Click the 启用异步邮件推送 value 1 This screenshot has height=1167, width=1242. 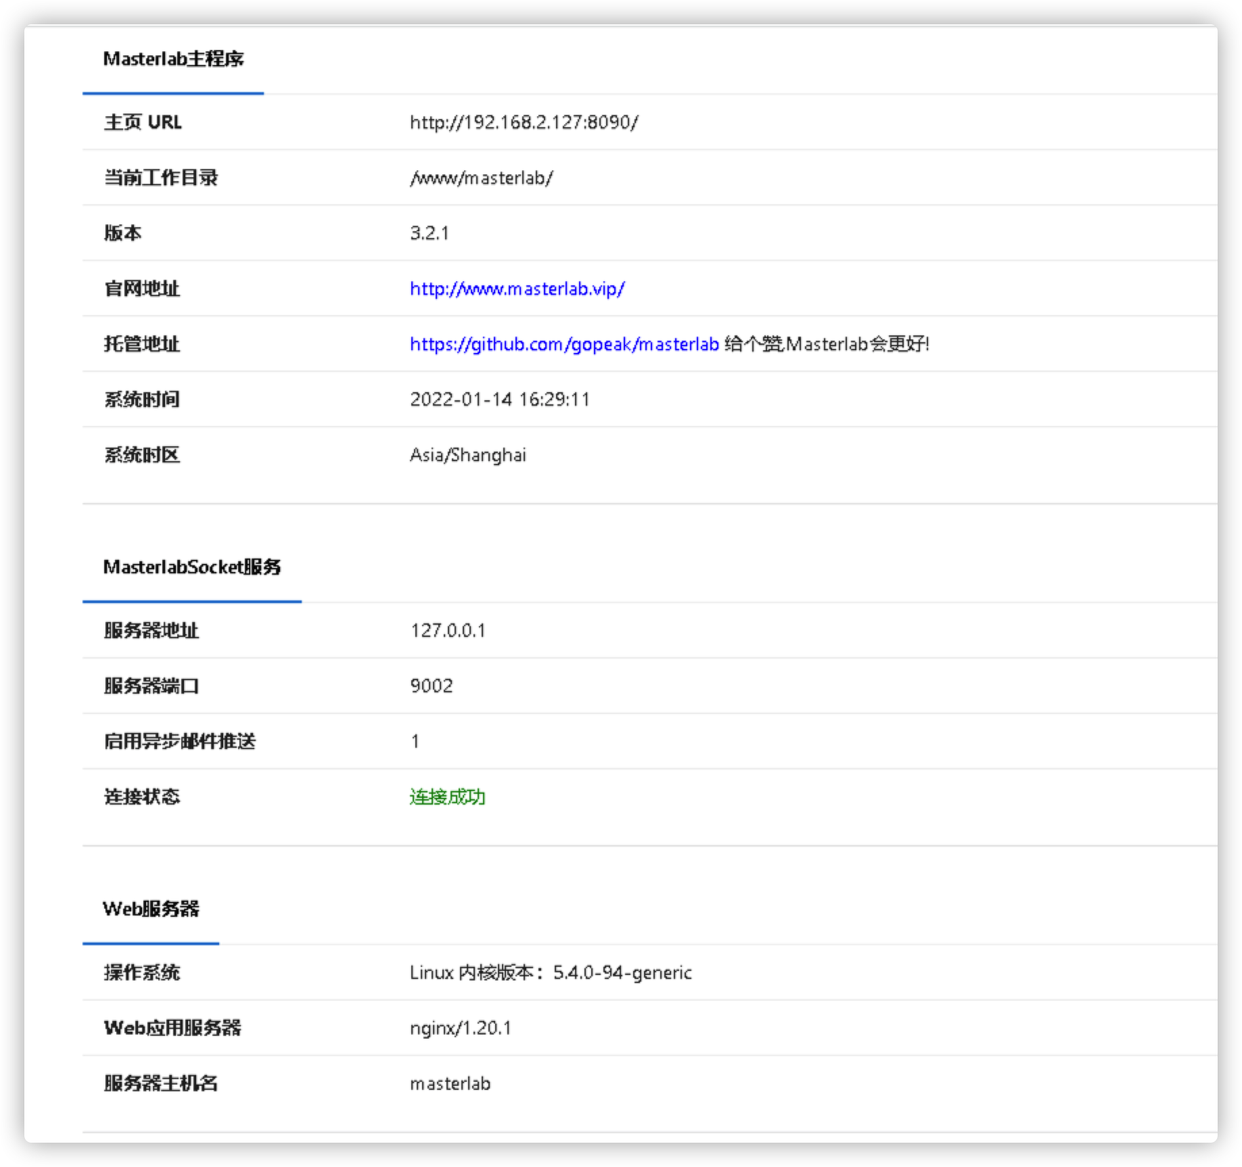point(414,741)
